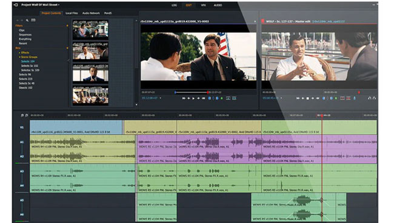Click the back arrow in the bin panel

point(18,21)
